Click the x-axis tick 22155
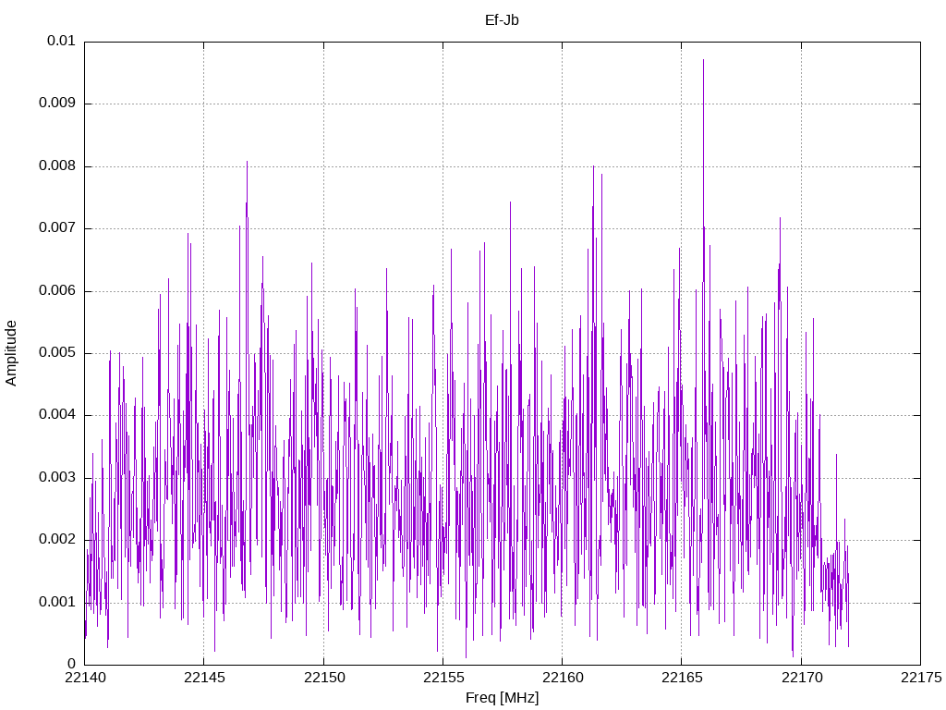 point(443,678)
